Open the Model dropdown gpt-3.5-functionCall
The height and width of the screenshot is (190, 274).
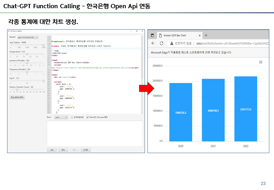28,37
